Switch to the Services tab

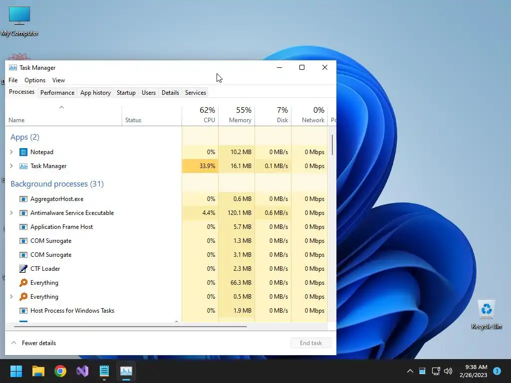pos(196,93)
